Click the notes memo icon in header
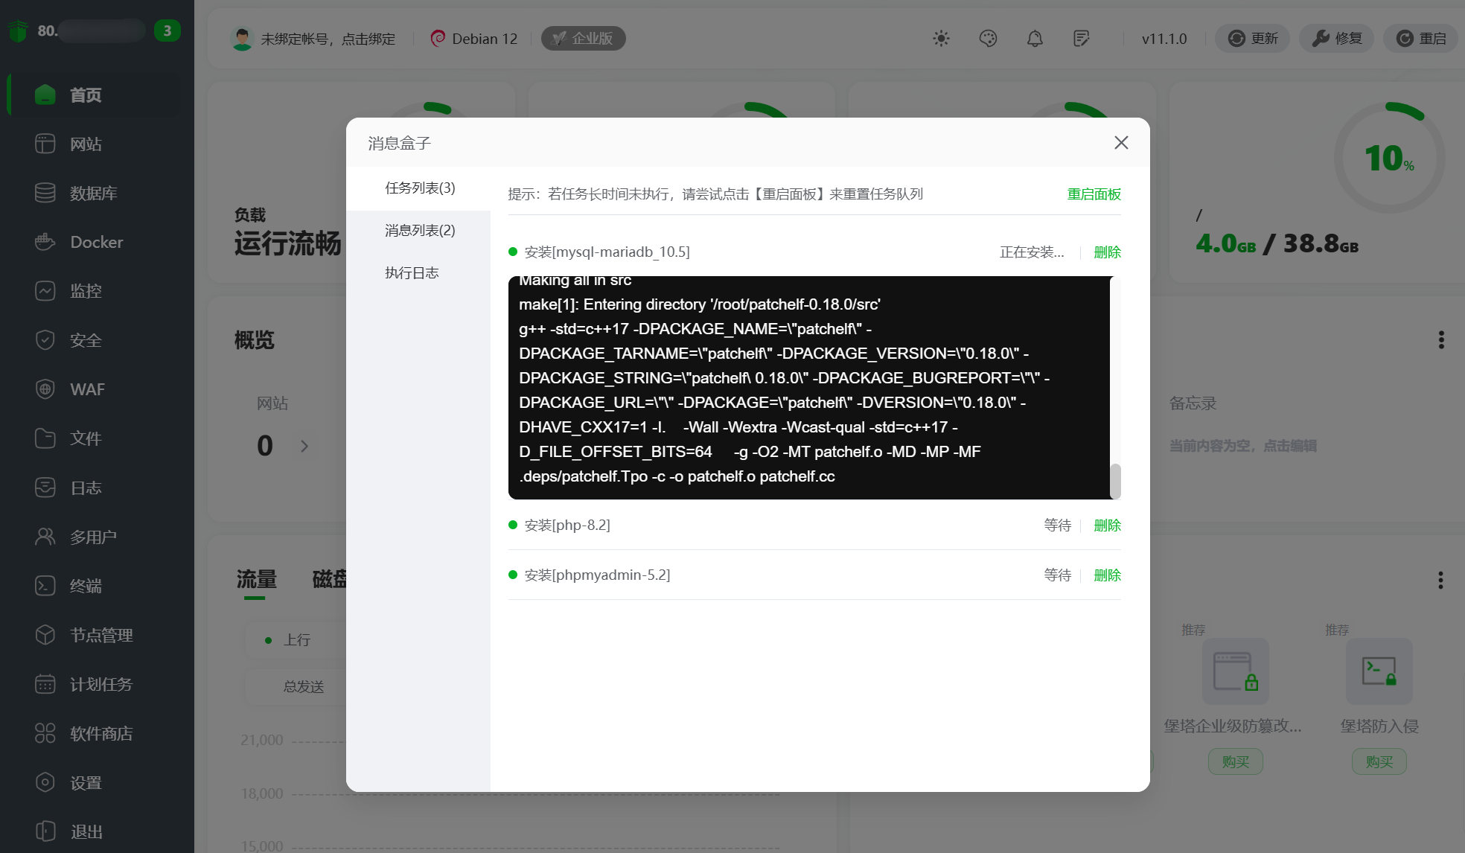Viewport: 1465px width, 853px height. pos(1082,39)
